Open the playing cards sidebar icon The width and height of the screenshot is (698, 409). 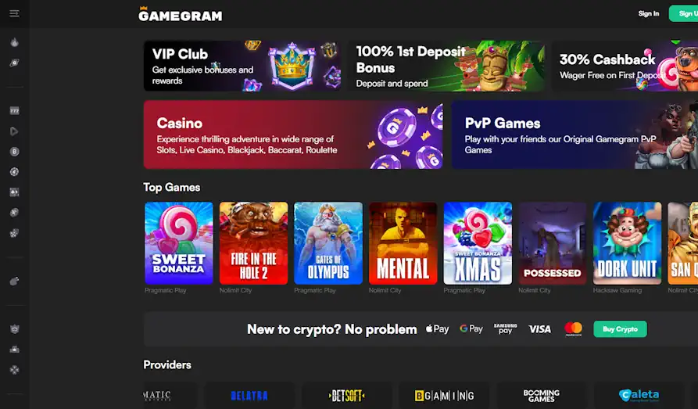tap(14, 192)
